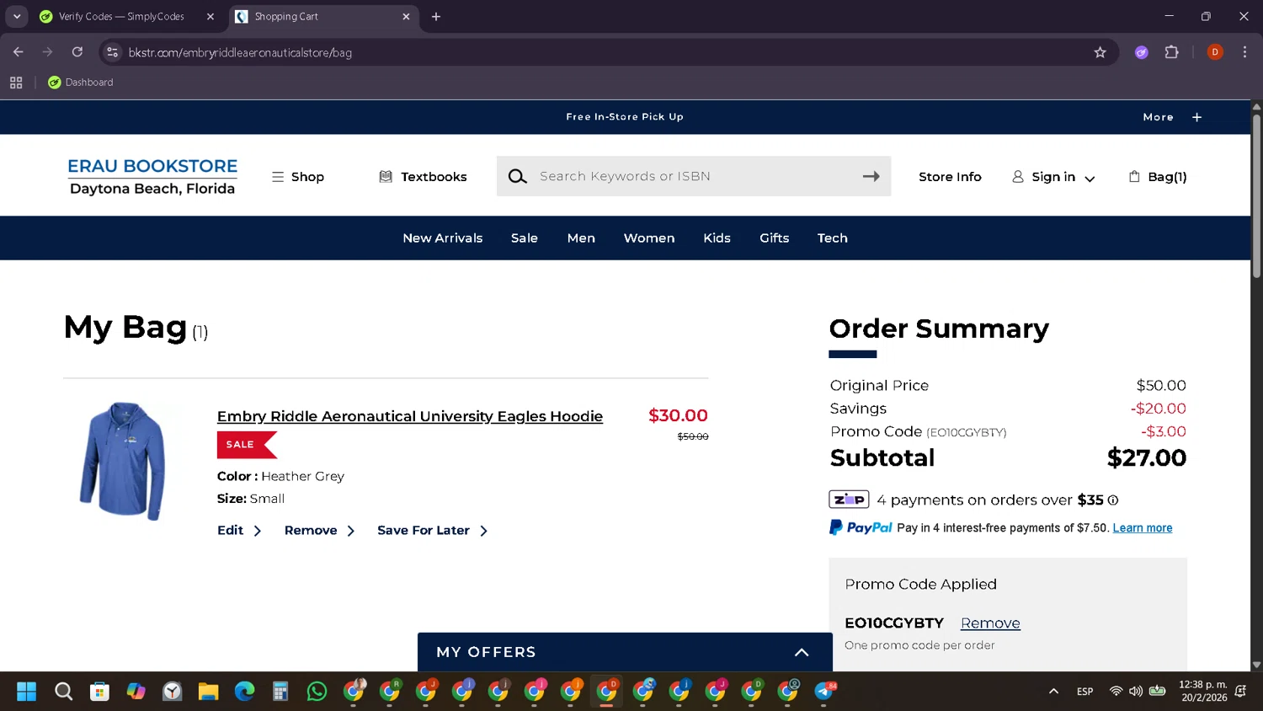Open File Explorer from the taskbar

point(208,692)
